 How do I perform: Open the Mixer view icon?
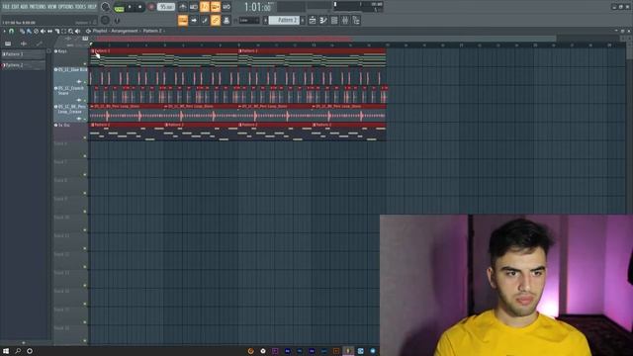tap(345, 20)
